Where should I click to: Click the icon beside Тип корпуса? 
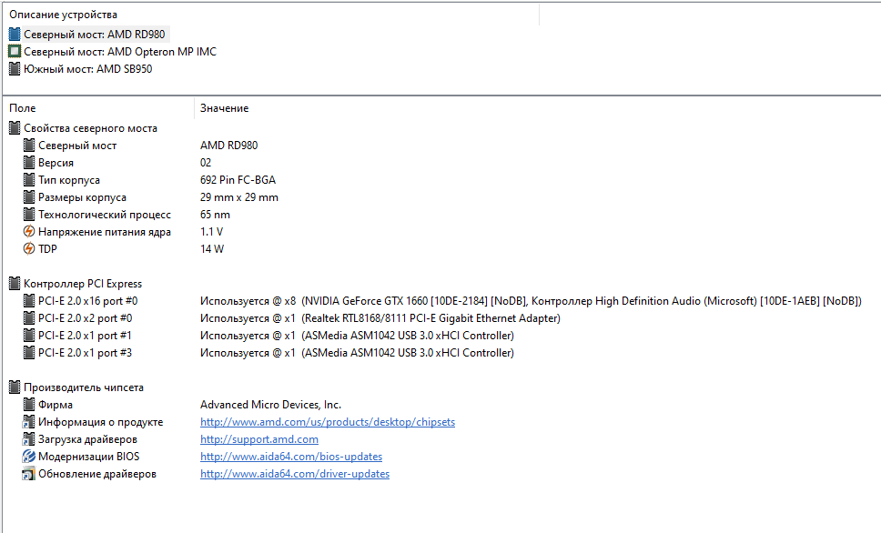29,180
